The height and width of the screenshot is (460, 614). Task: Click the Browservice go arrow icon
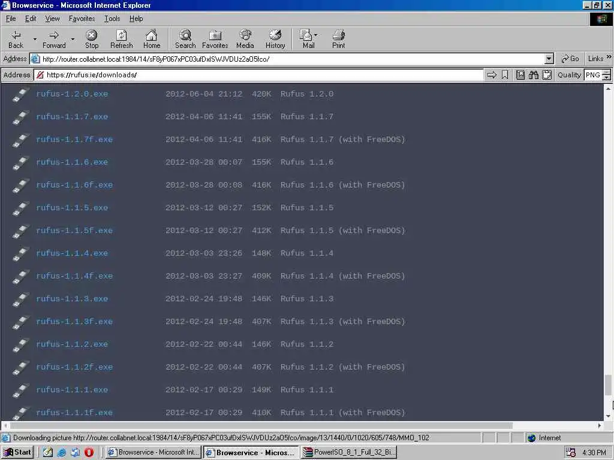click(x=492, y=75)
